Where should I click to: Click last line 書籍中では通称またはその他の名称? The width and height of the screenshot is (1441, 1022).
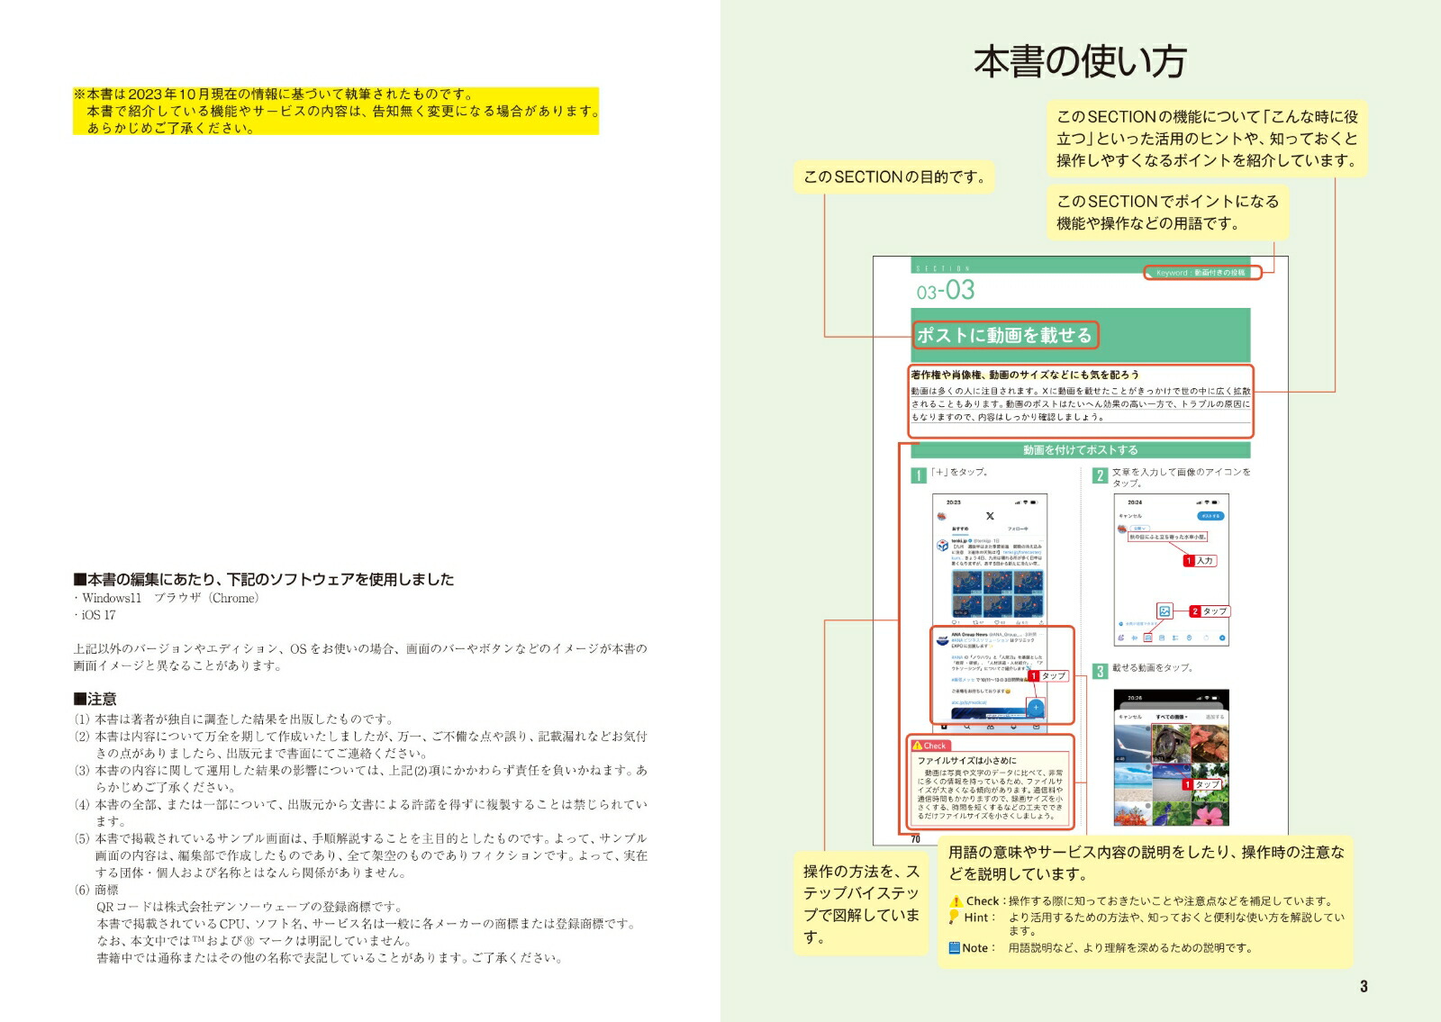click(331, 959)
